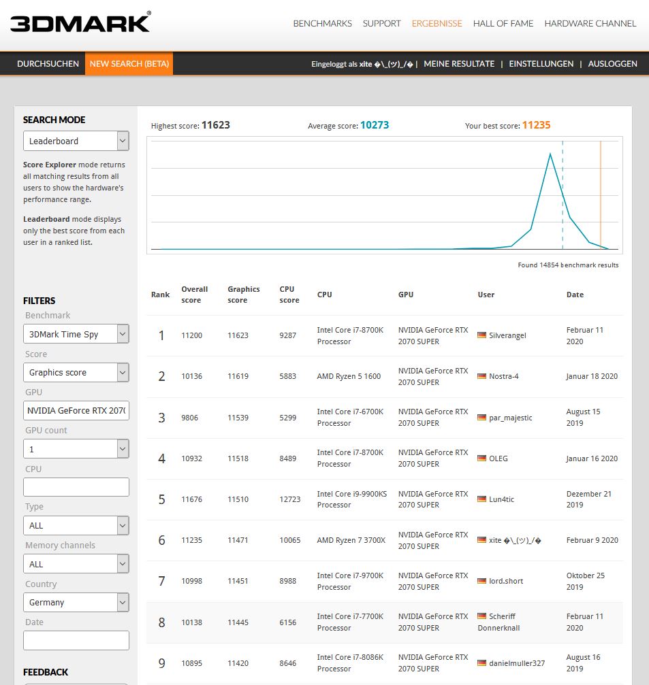Click the Highest score value 11623
The height and width of the screenshot is (685, 649).
point(216,125)
